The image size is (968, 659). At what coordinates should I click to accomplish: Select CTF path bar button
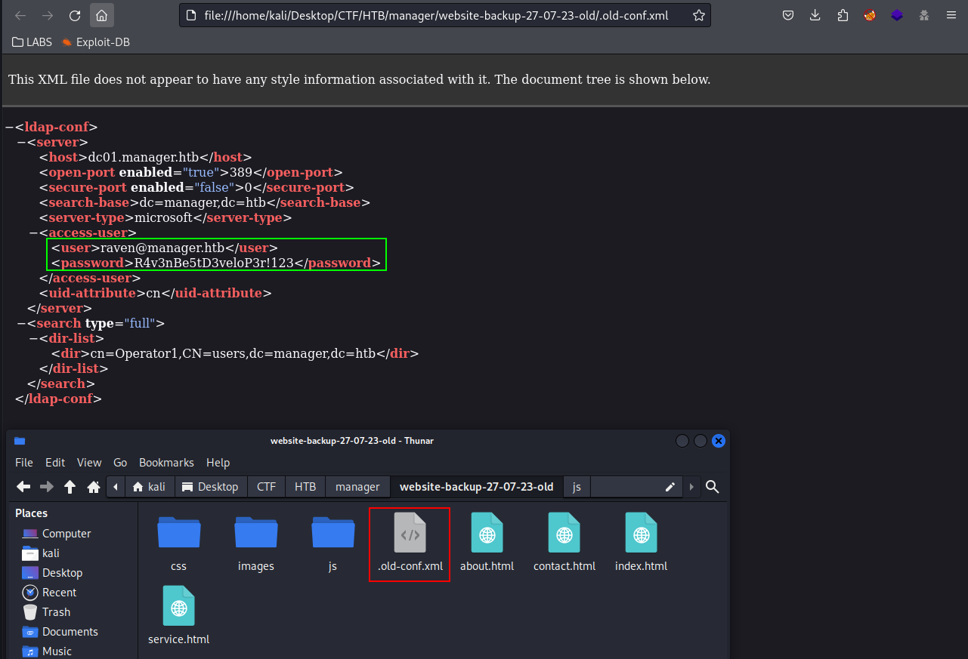pos(266,487)
